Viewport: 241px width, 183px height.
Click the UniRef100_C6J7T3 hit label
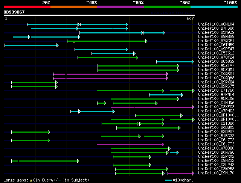(216, 144)
